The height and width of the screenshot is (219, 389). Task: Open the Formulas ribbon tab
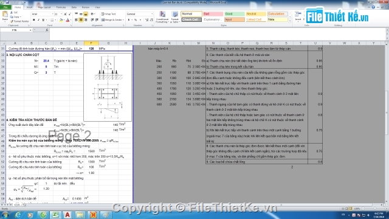[61, 7]
